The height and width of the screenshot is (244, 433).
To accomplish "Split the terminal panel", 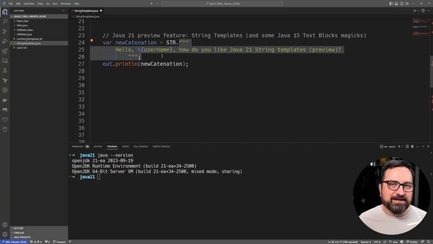I will point(407,146).
